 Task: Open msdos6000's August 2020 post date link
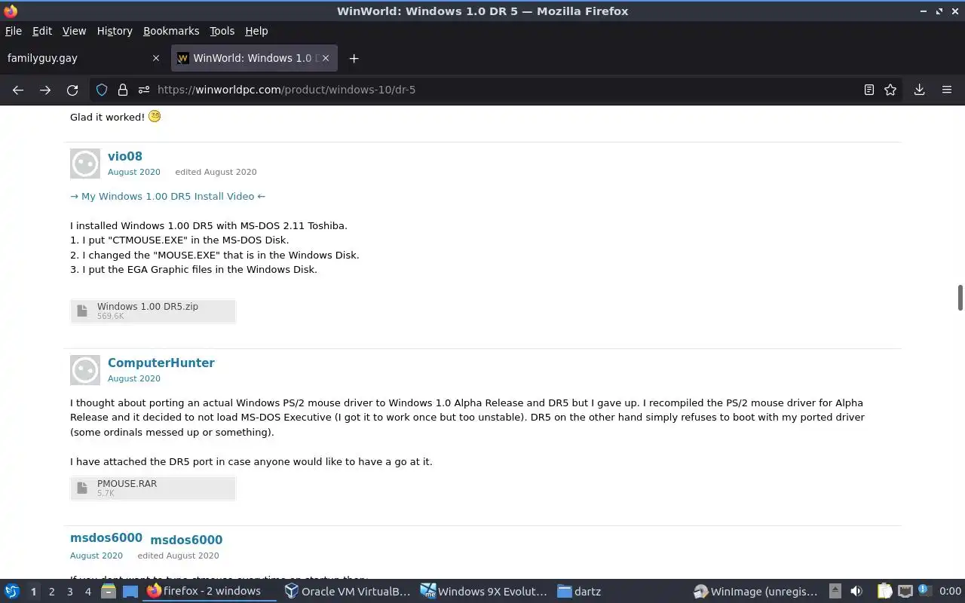pos(96,556)
